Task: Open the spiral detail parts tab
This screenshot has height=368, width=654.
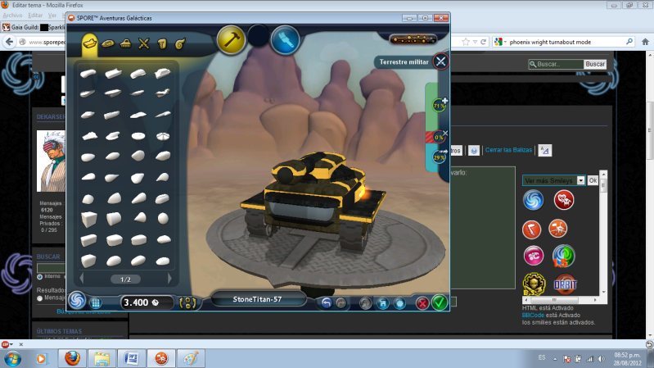Action: [x=180, y=43]
